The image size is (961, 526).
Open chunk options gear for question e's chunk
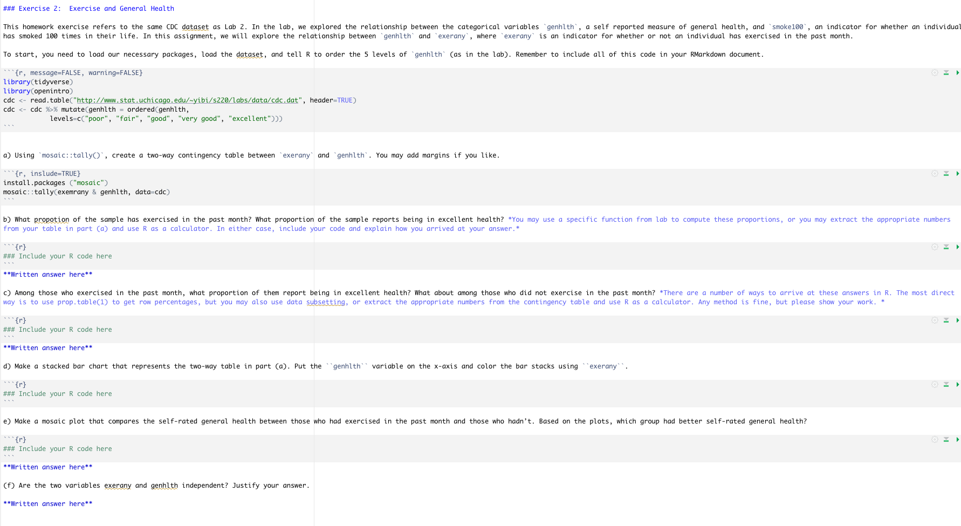935,440
